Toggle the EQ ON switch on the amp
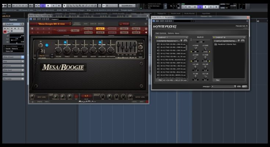 (x=141, y=48)
